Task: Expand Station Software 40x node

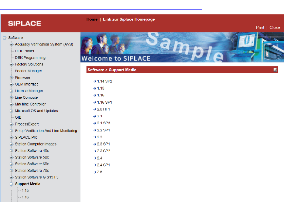Action: [x=11, y=151]
